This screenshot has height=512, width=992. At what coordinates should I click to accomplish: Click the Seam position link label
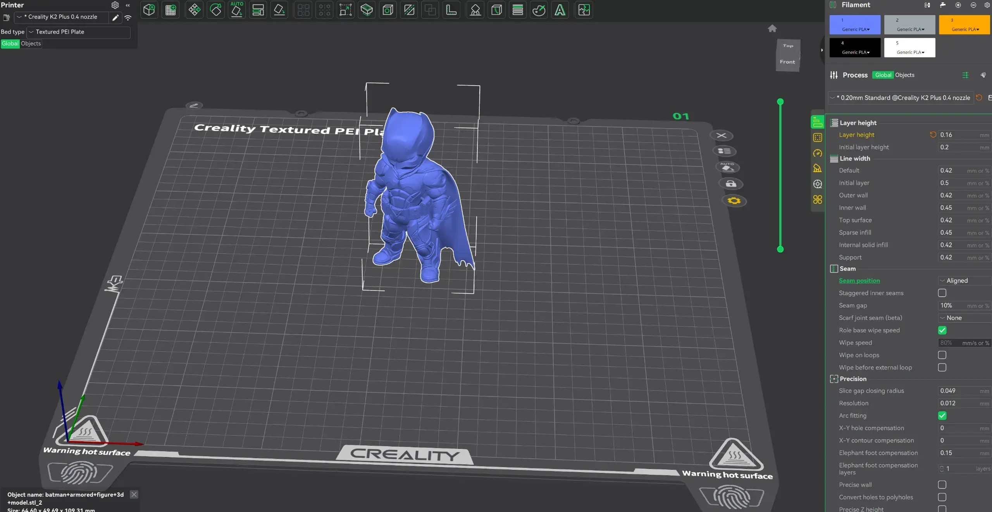[859, 280]
